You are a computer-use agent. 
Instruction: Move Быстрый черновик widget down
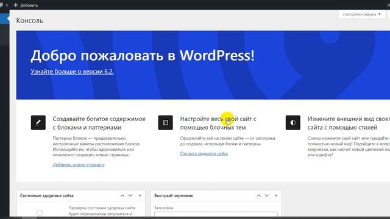click(x=267, y=196)
